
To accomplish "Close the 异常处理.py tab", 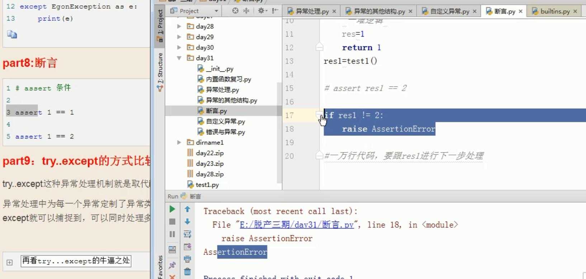I will 334,11.
